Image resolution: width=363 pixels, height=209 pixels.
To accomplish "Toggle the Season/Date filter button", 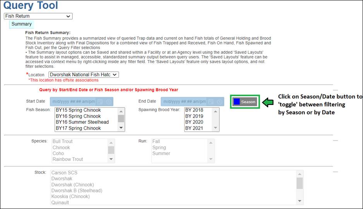I will pos(245,102).
